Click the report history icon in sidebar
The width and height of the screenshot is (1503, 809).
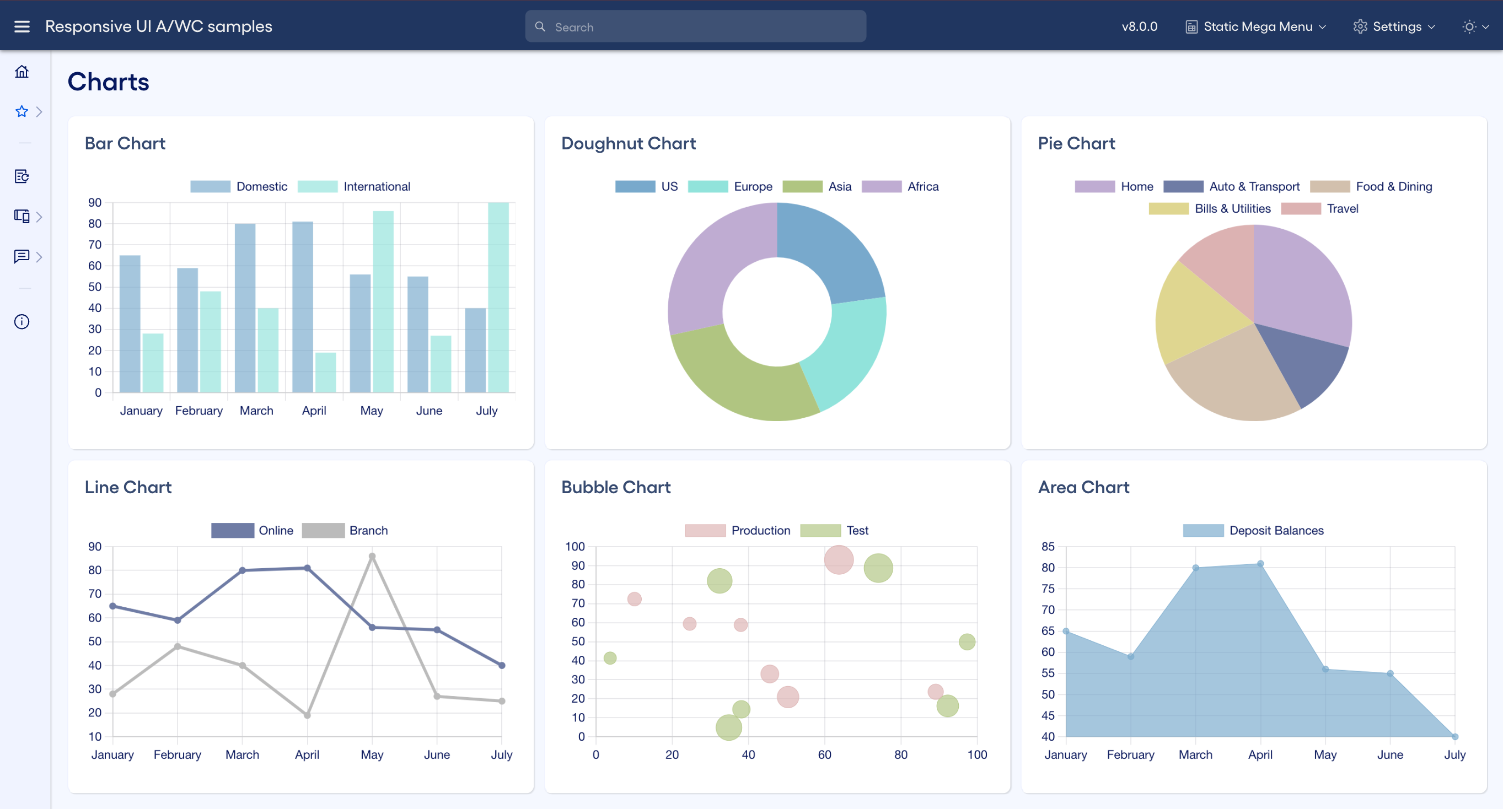point(22,176)
